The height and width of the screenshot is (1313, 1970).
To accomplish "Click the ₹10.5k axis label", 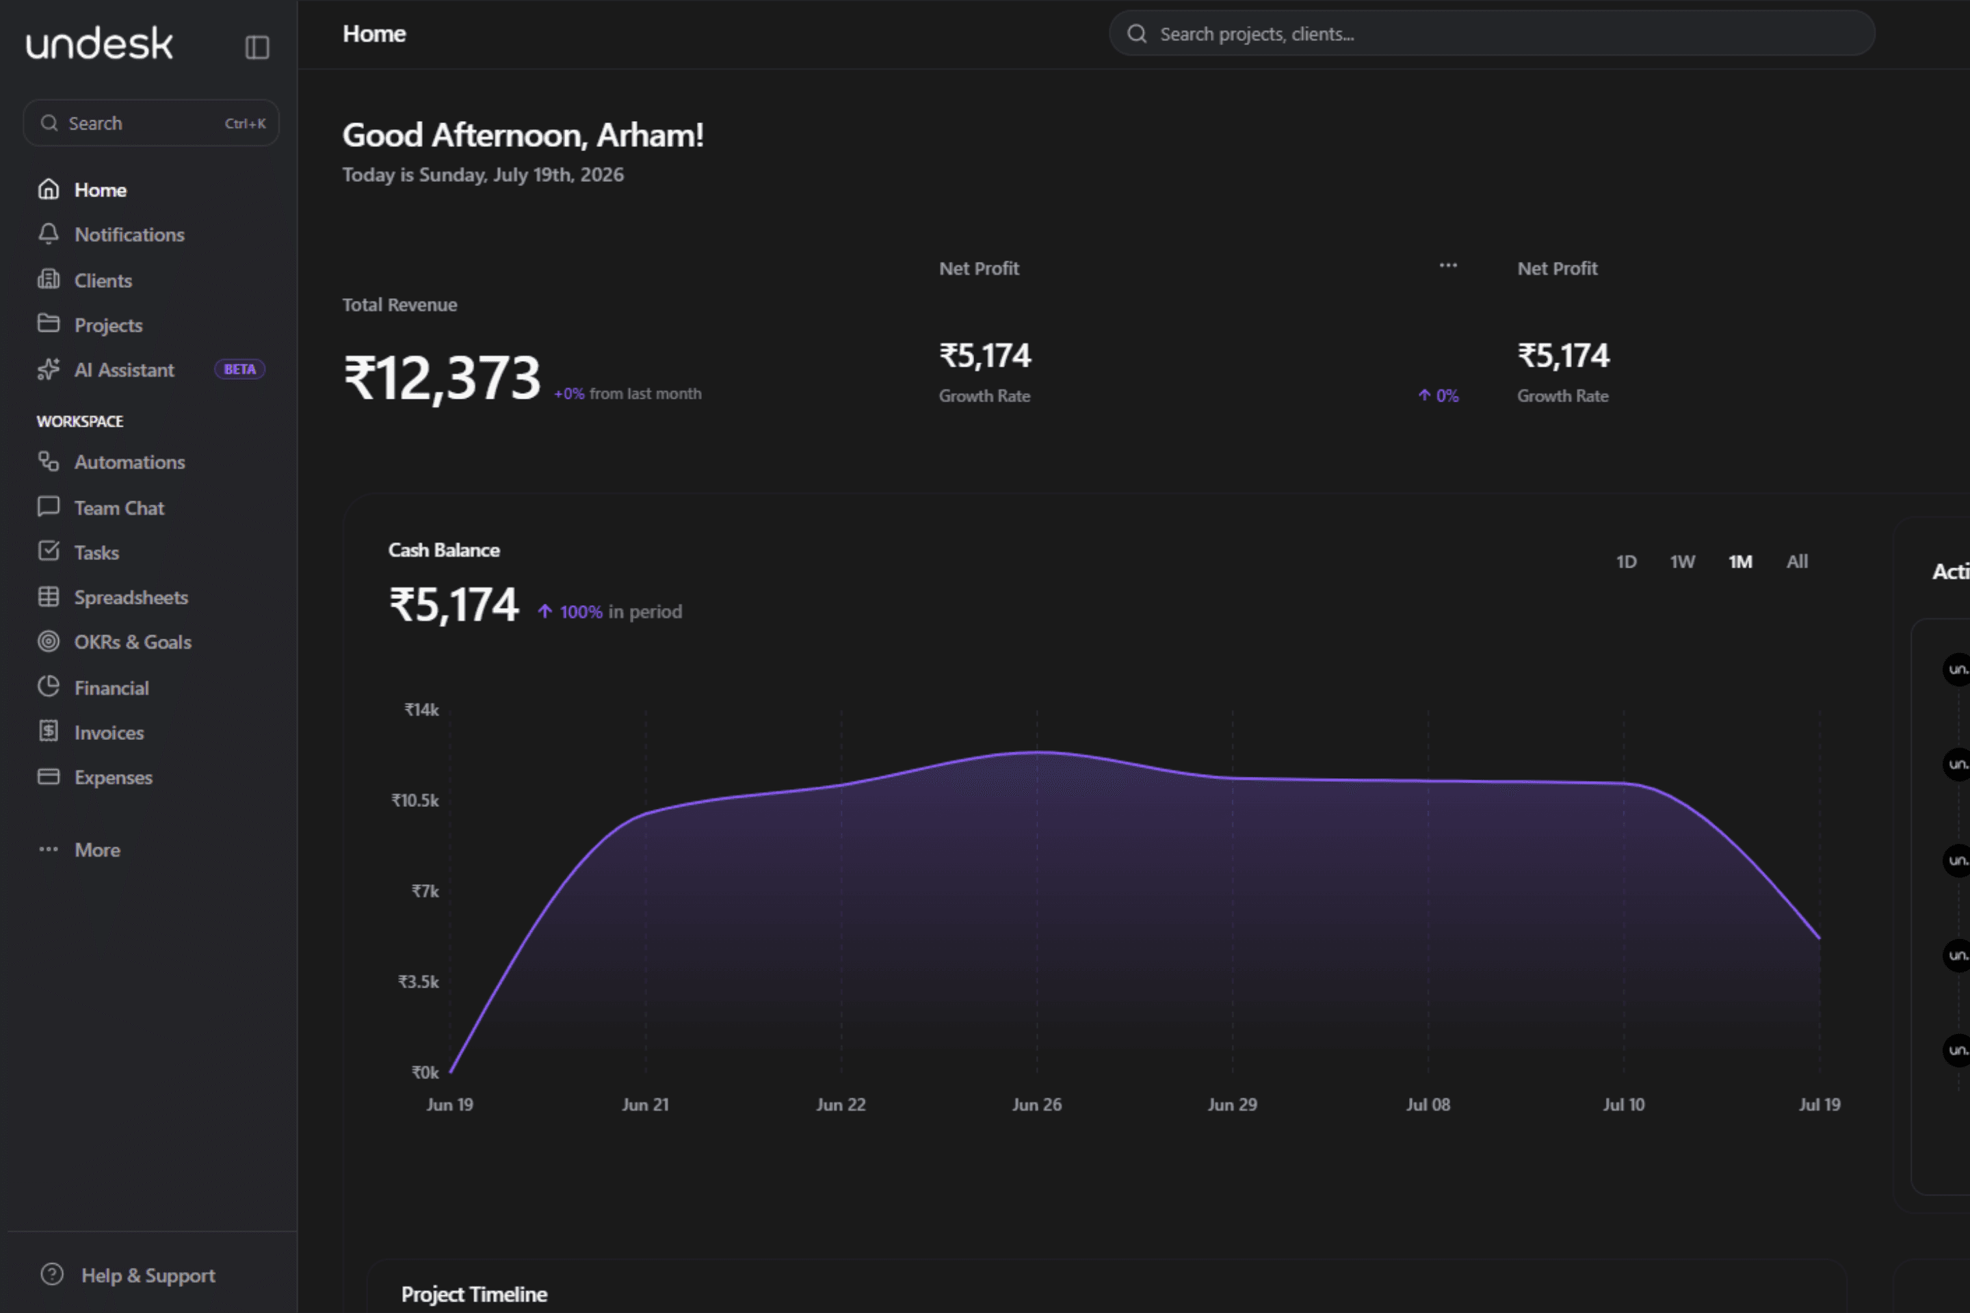I will click(415, 801).
